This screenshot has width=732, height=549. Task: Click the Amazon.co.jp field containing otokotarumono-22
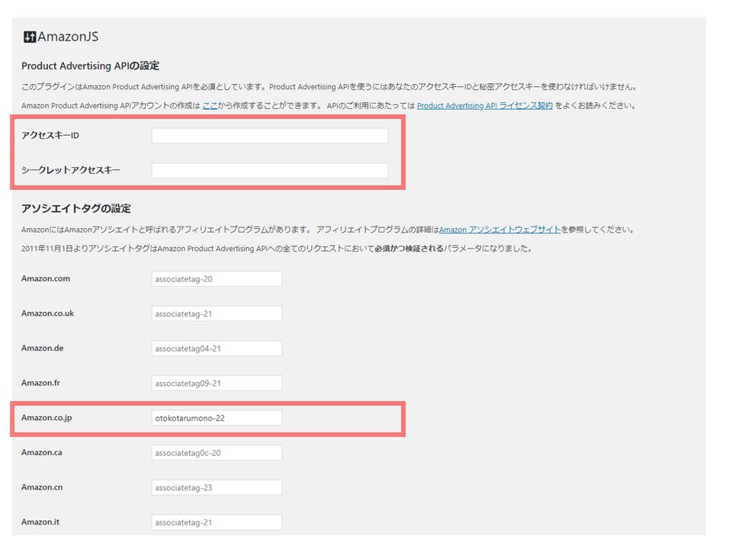pyautogui.click(x=217, y=418)
